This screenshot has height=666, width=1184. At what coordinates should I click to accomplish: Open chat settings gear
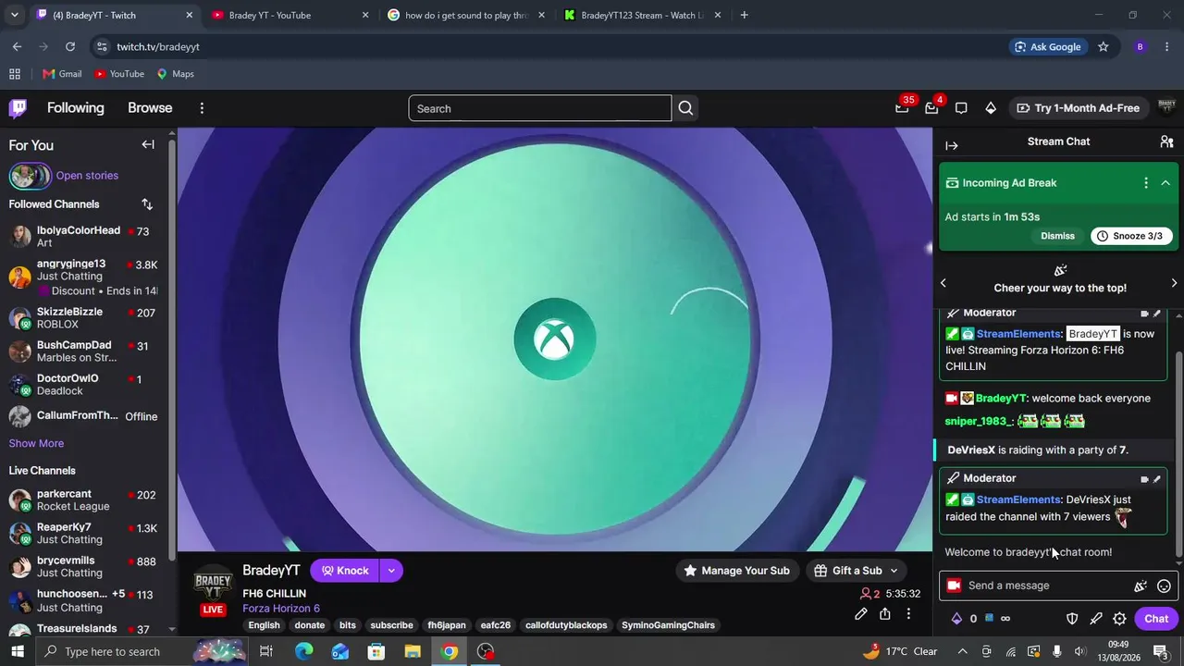point(1119,619)
